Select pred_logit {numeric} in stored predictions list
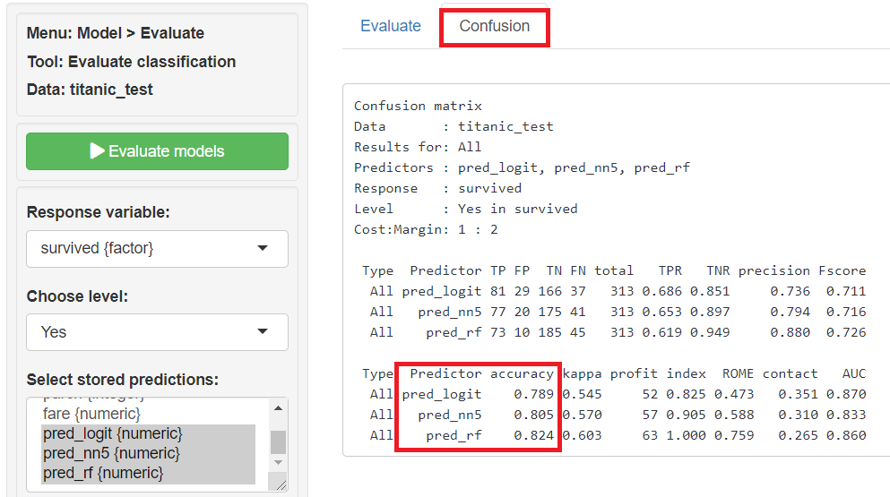The image size is (890, 497). click(x=112, y=433)
